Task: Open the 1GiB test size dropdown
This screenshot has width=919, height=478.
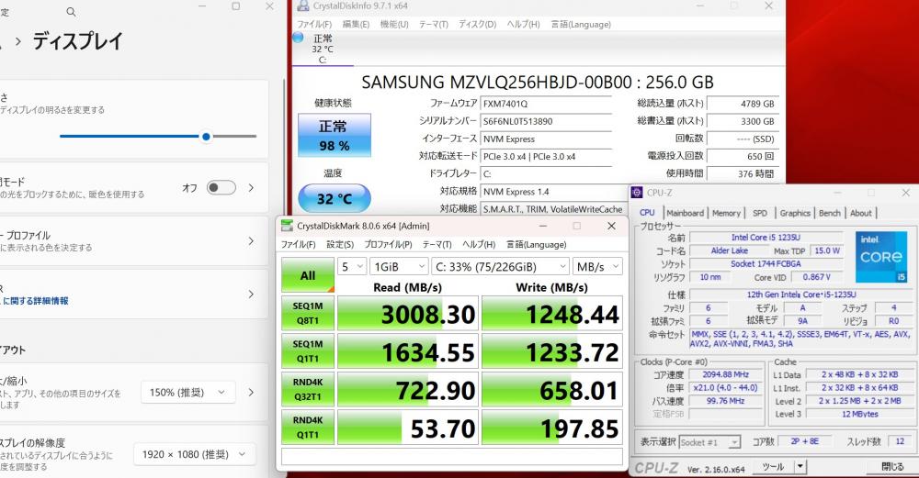Action: (x=399, y=267)
